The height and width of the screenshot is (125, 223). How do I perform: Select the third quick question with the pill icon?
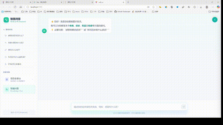(x=19, y=50)
